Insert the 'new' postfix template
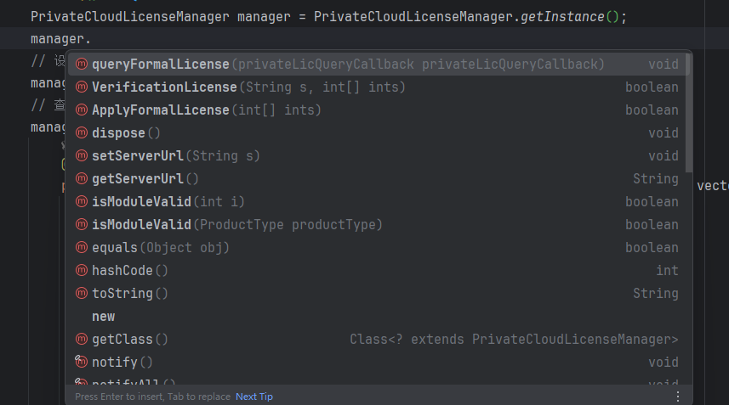 [x=377, y=317]
